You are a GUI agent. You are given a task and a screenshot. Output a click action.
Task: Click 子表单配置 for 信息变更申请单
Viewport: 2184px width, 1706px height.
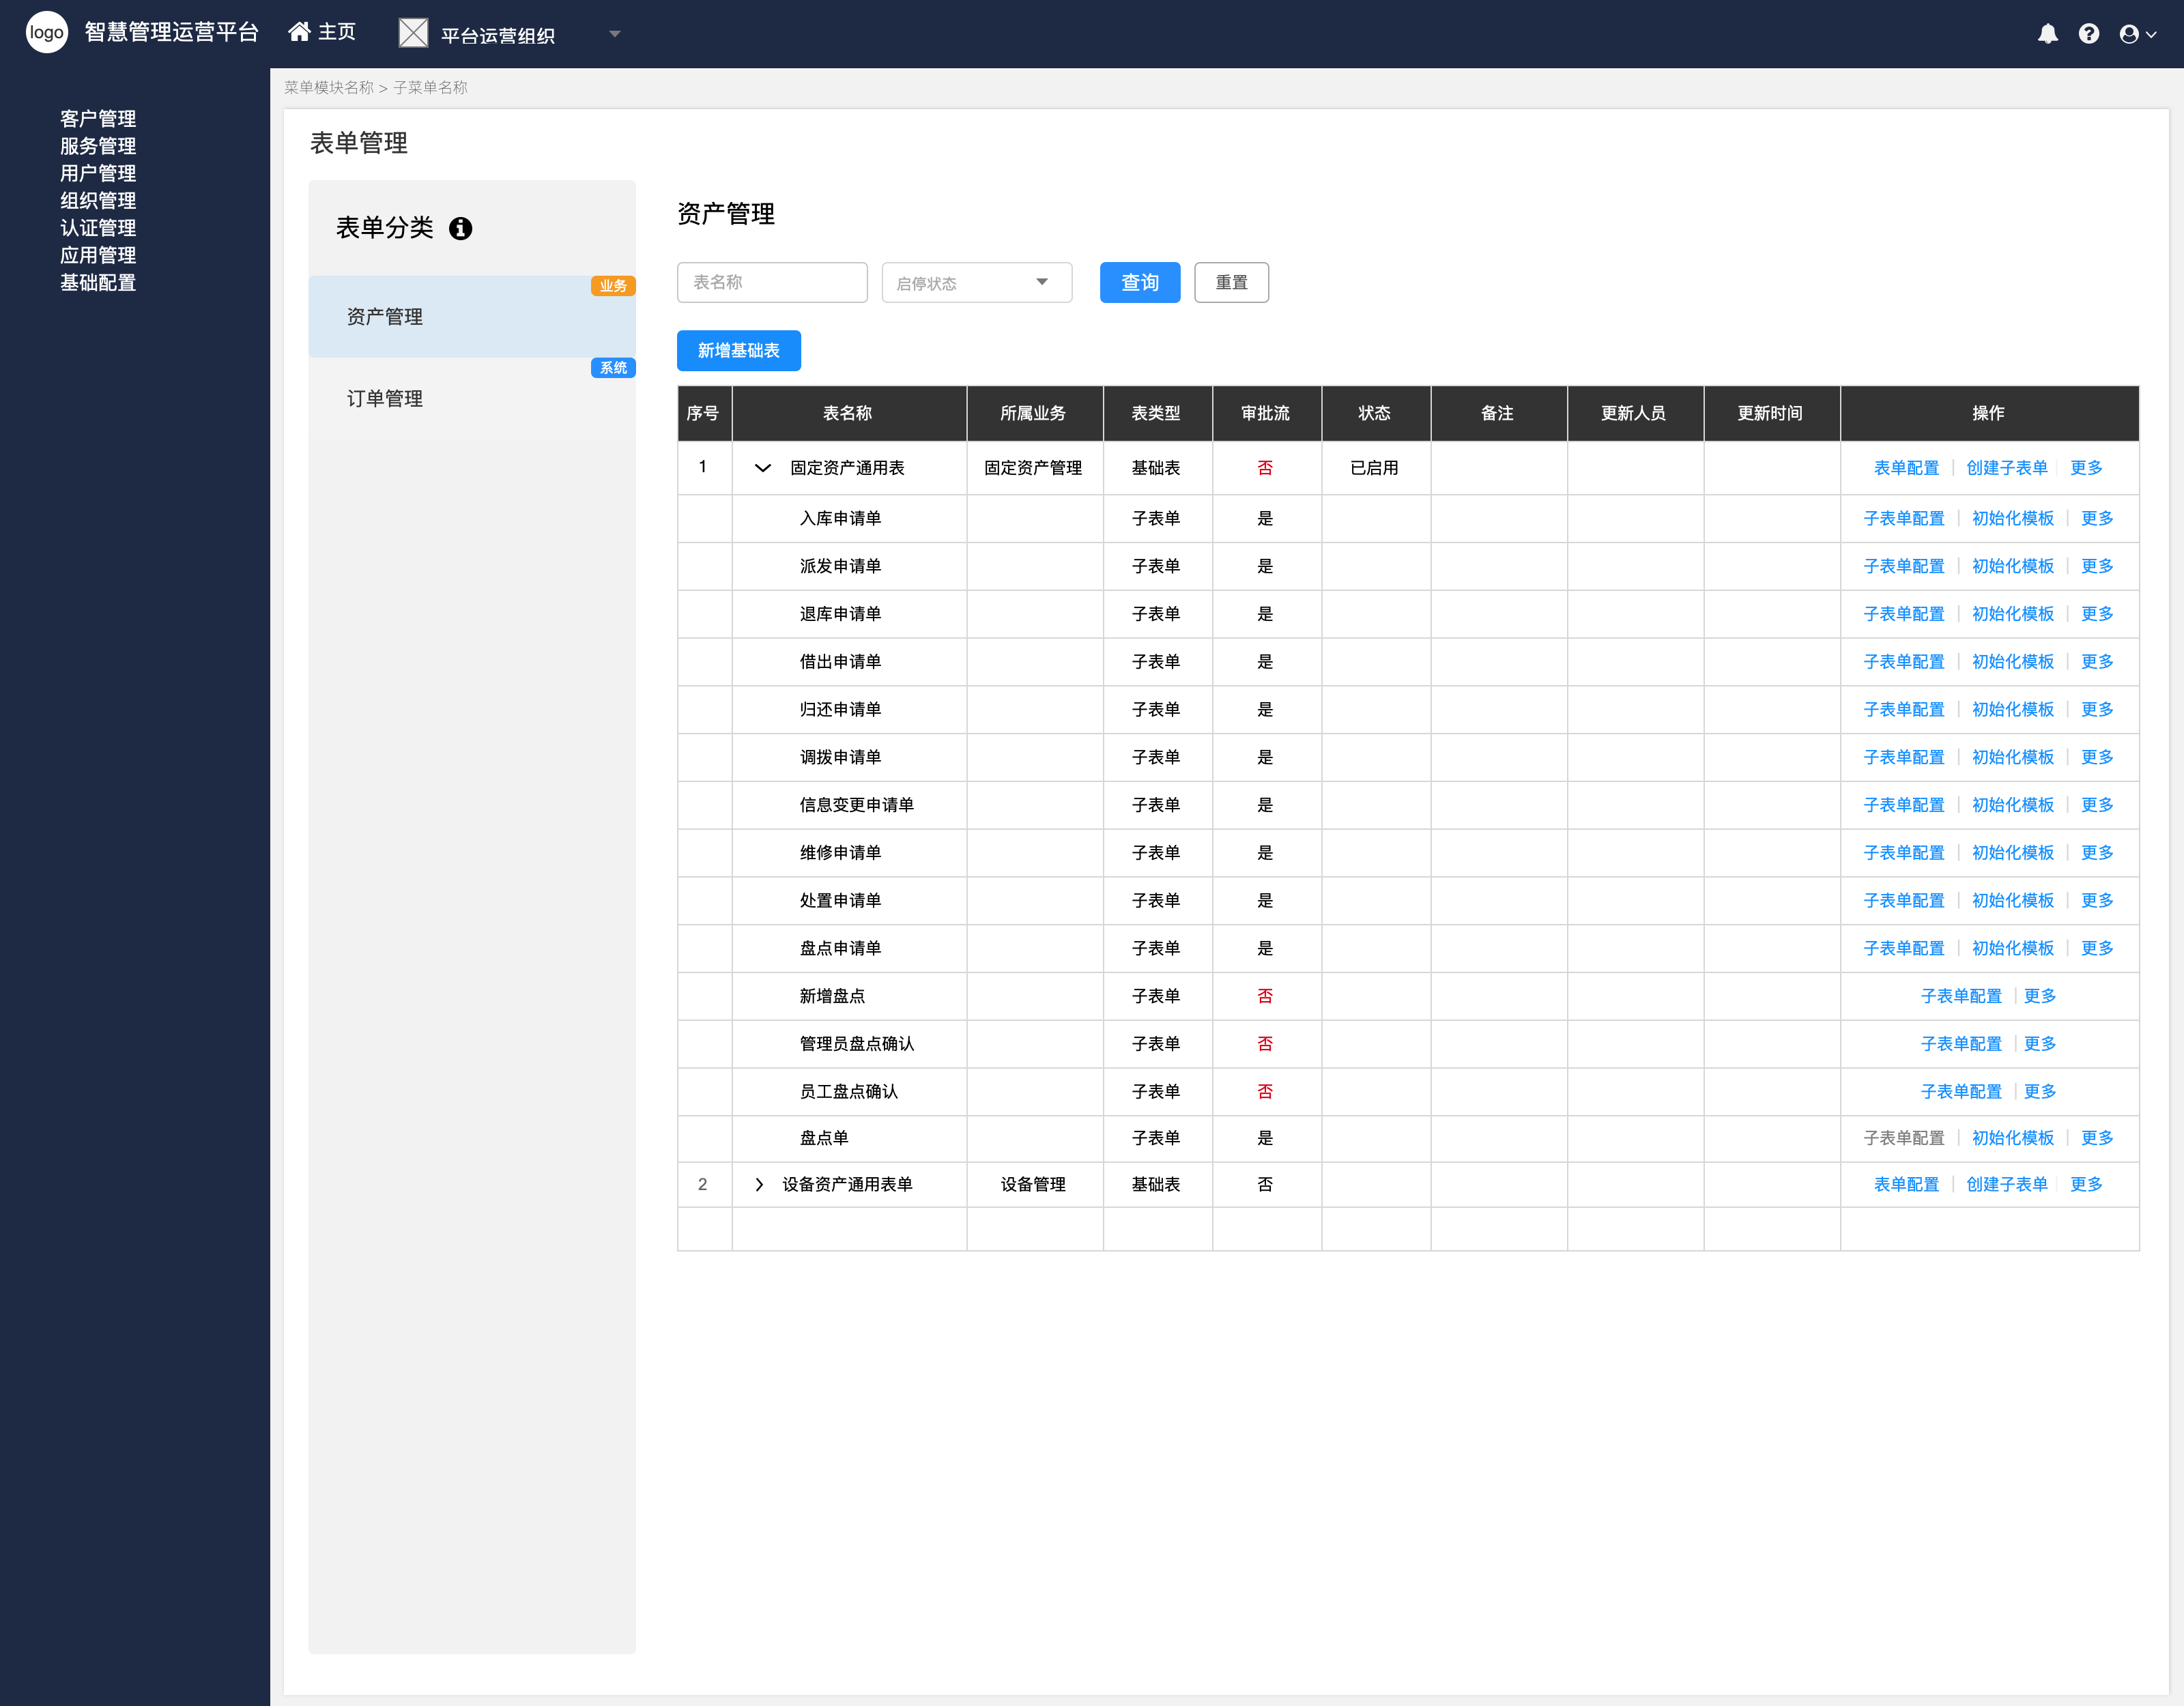click(1904, 805)
